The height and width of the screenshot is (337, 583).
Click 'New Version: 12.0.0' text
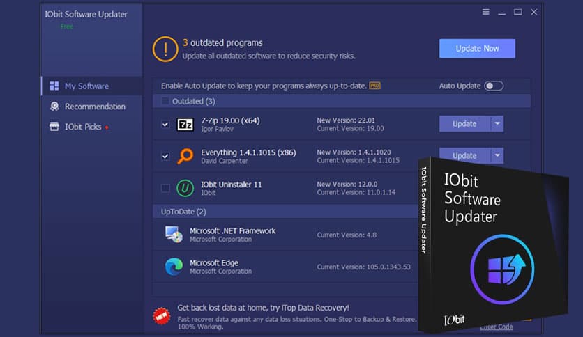pos(347,184)
